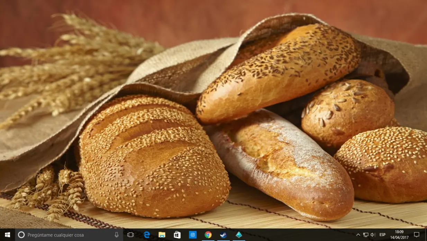Screen dimensions: 427x241
Task: Open the Microsoft Store taskbar icon
Action: (x=177, y=235)
